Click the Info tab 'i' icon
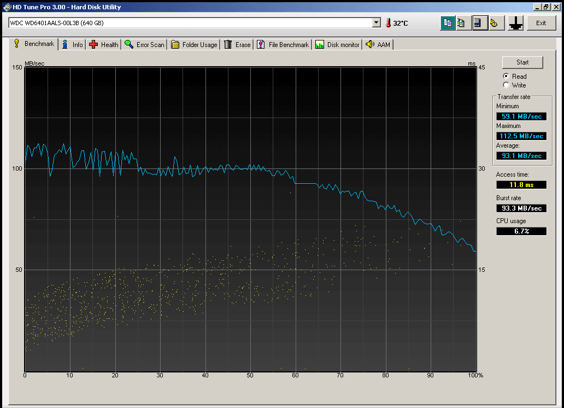This screenshot has width=564, height=408. coord(64,44)
